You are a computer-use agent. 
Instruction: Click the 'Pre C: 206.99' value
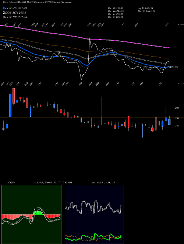pos(116,17)
